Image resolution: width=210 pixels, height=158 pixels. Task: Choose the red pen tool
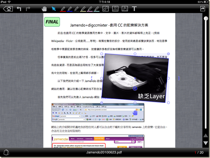[63, 9]
